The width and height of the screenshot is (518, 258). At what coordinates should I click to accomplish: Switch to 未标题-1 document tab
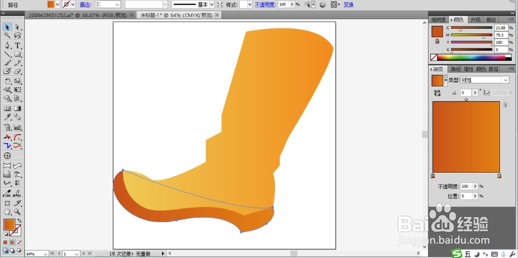click(x=179, y=15)
